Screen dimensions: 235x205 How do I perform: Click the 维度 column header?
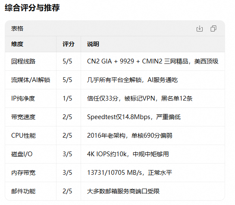17,44
